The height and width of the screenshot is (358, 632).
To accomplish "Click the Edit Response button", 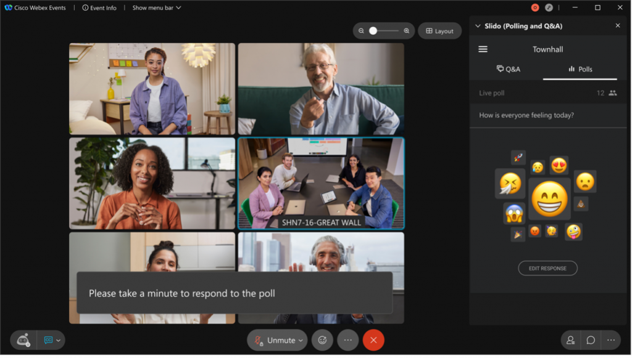I will 547,268.
